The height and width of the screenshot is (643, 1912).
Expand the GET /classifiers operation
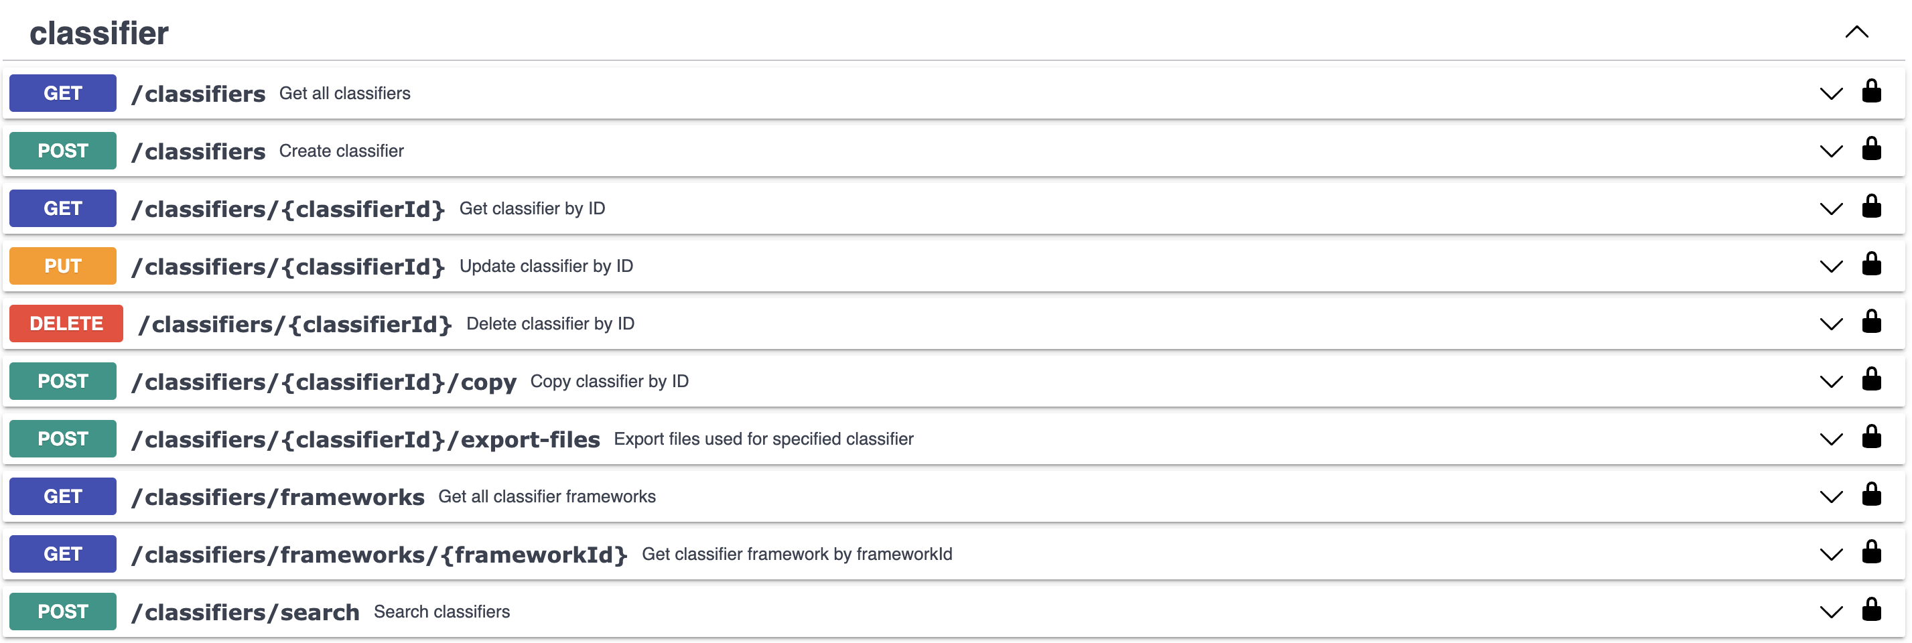1830,93
